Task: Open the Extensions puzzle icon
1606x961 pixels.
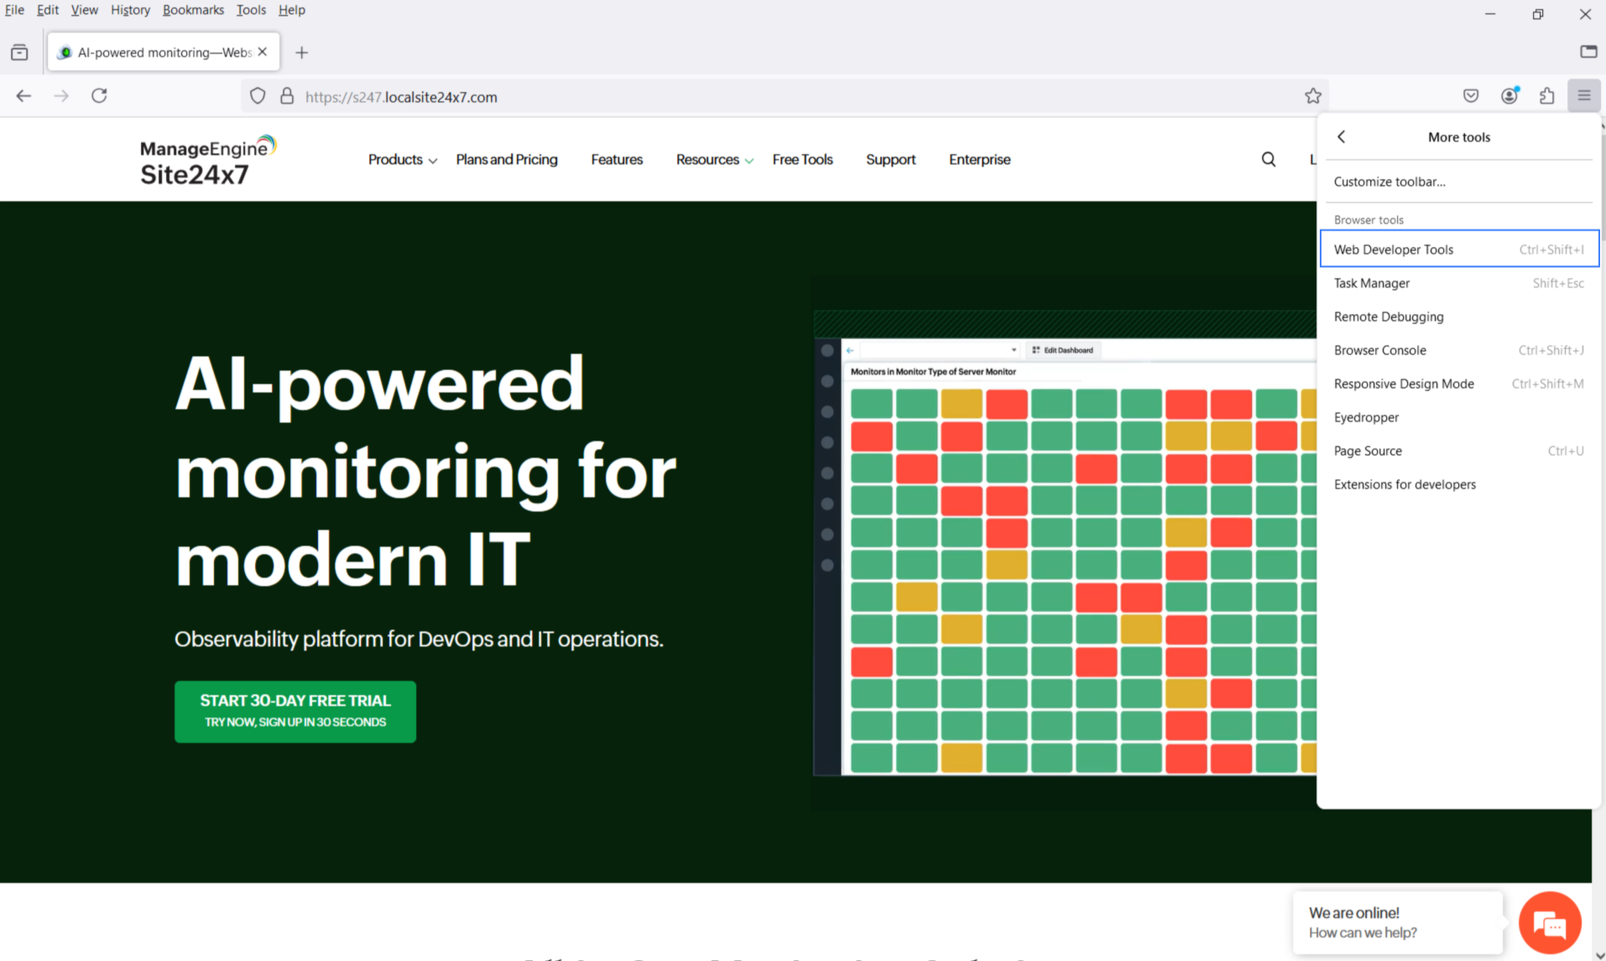Action: pyautogui.click(x=1546, y=96)
